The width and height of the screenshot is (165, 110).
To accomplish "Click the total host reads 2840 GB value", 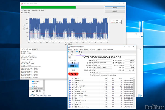I will [x=130, y=61].
